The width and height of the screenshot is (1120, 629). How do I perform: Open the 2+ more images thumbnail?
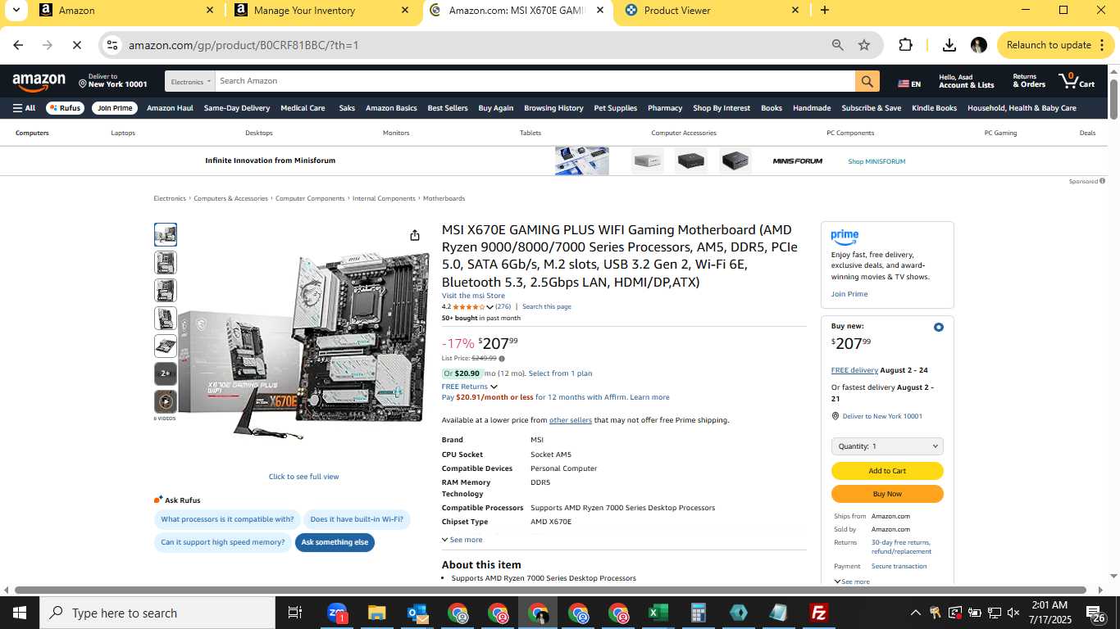click(166, 373)
